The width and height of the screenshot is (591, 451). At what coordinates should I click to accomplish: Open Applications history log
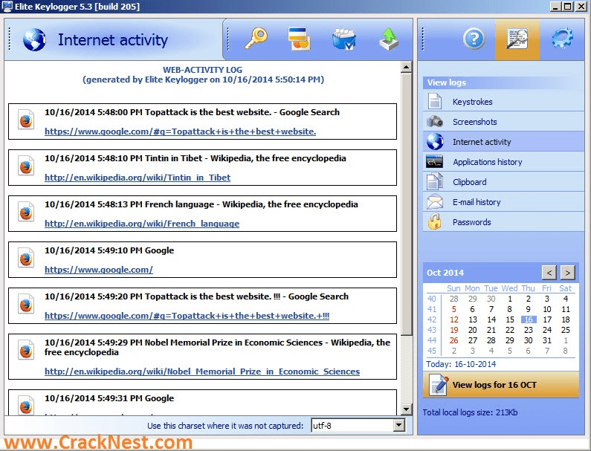point(503,162)
